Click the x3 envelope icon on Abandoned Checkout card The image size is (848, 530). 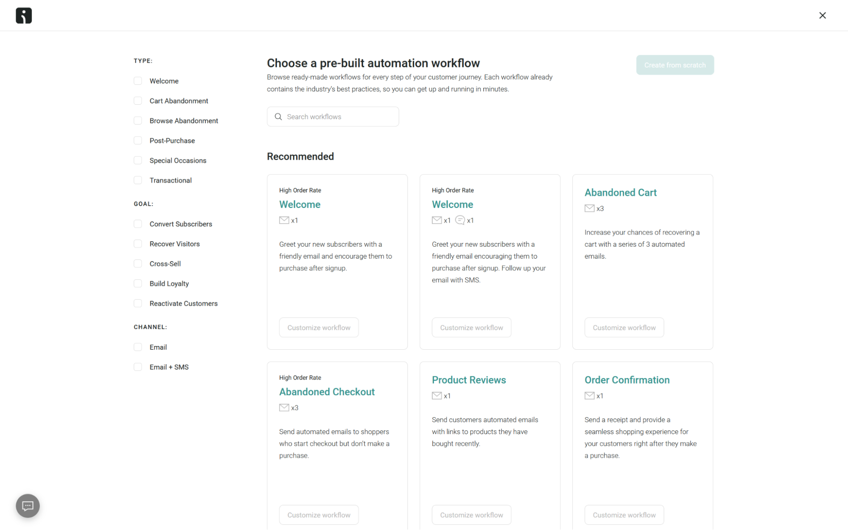284,407
